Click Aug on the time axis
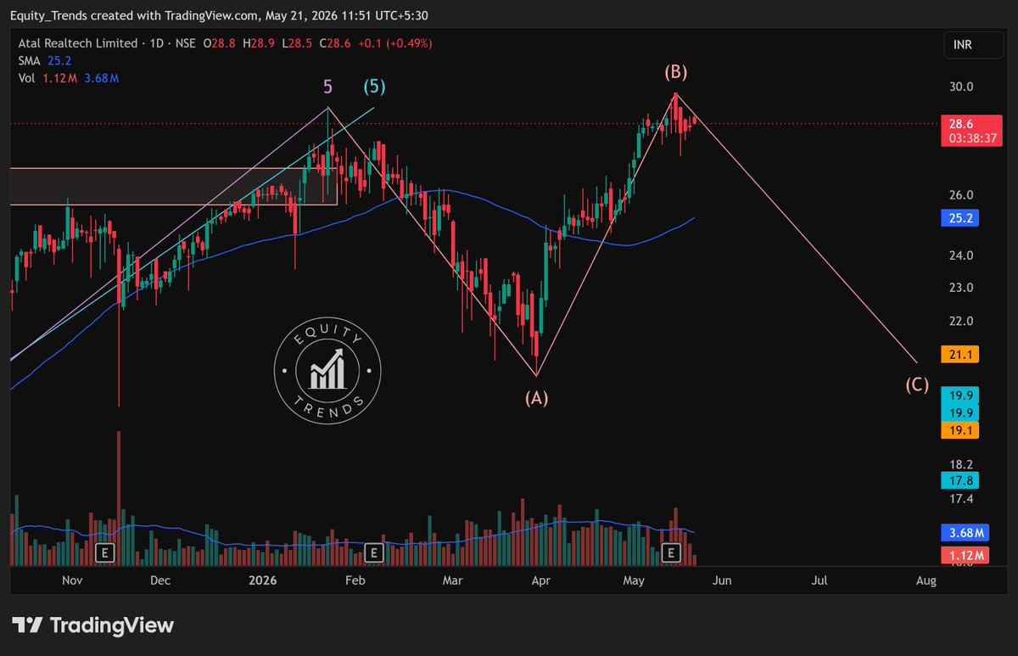This screenshot has width=1018, height=656. (926, 581)
